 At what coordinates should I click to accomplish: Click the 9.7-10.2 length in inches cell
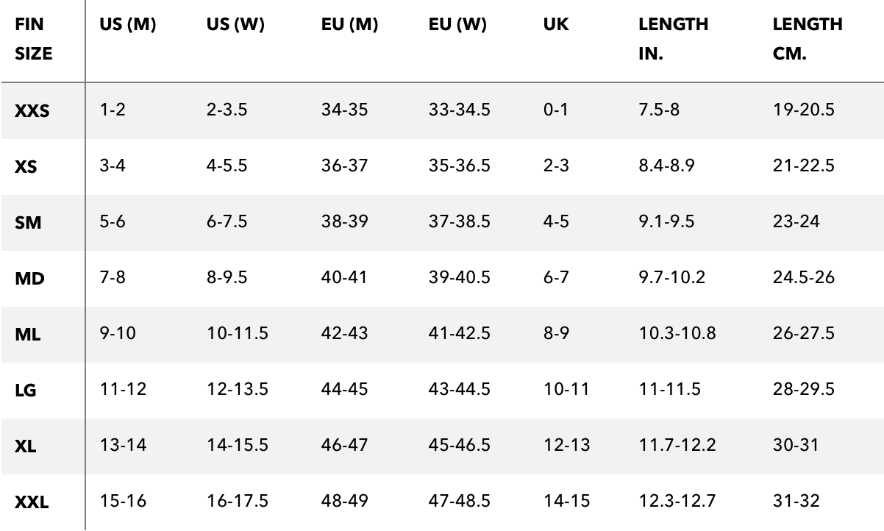point(672,278)
